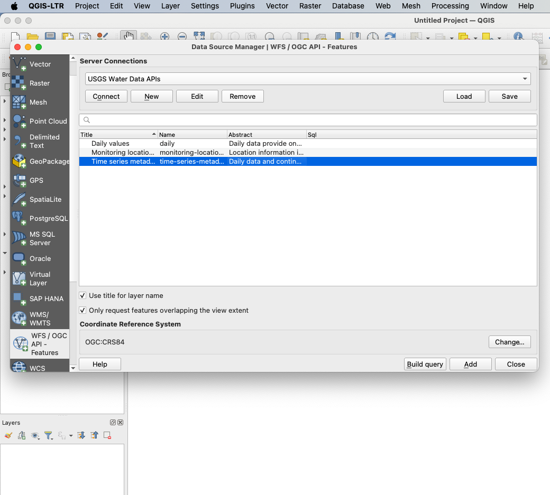The width and height of the screenshot is (550, 495).
Task: Choose the Mesh source in the dialog sidebar
Action: coord(40,102)
